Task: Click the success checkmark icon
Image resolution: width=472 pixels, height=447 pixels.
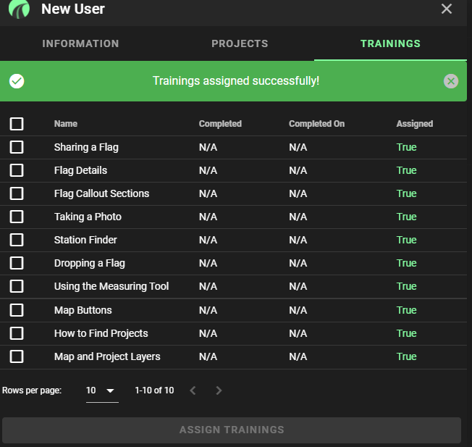Action: point(17,81)
